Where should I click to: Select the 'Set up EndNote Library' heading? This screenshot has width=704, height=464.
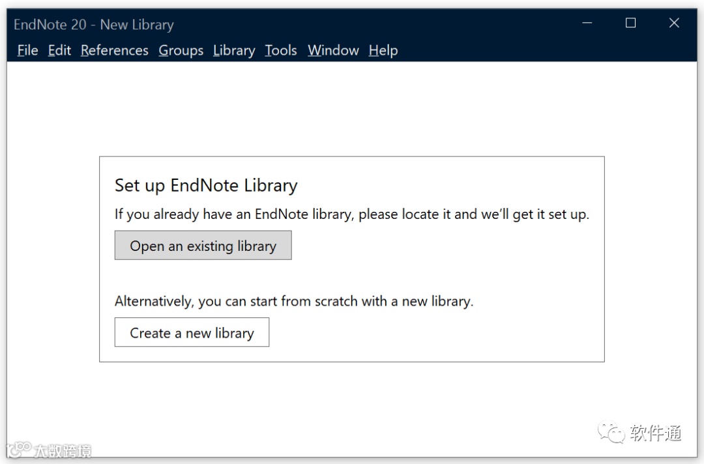(206, 185)
